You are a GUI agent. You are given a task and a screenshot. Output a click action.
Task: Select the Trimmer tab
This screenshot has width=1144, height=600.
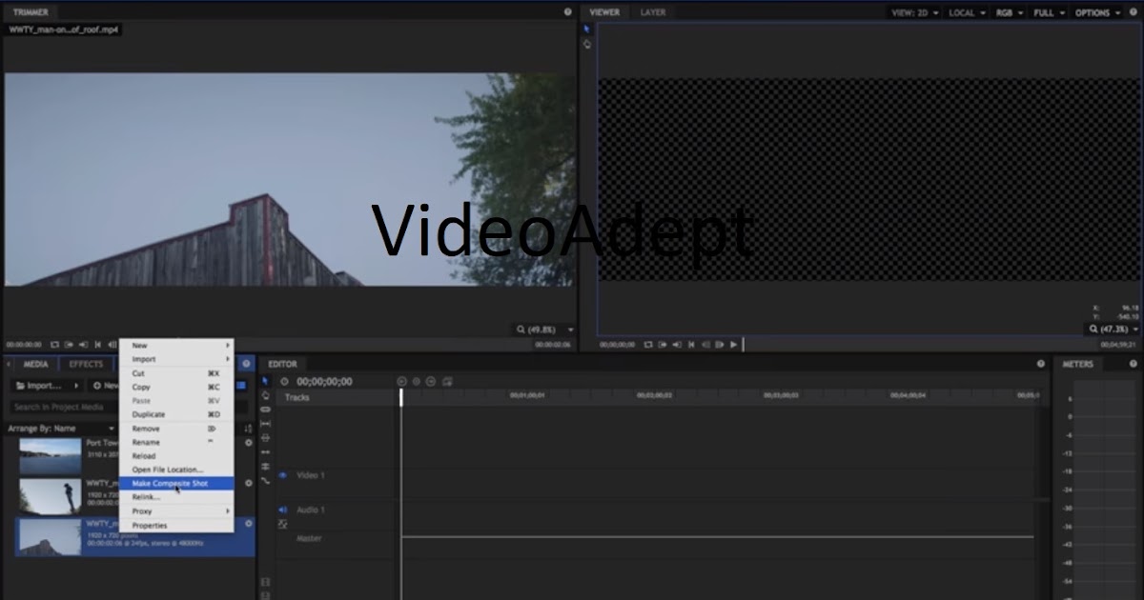(31, 12)
